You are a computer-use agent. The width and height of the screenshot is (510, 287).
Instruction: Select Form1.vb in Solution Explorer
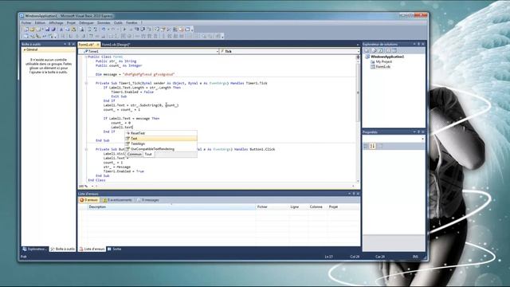pyautogui.click(x=382, y=67)
